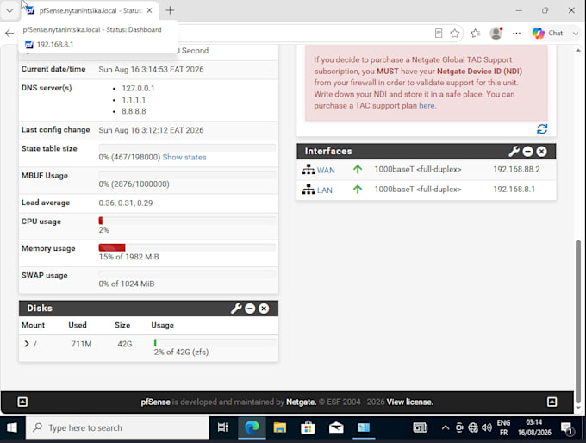Open Task View on taskbar
The image size is (586, 443).
[x=222, y=427]
